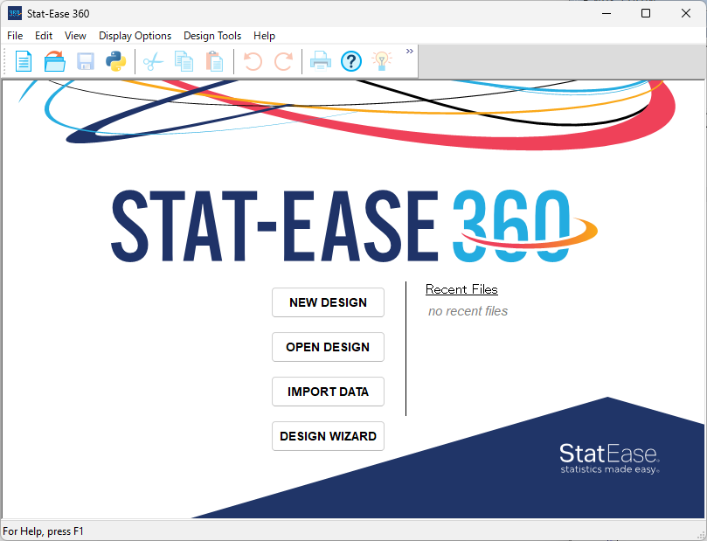Click the New Design document icon
707x541 pixels.
[x=24, y=61]
